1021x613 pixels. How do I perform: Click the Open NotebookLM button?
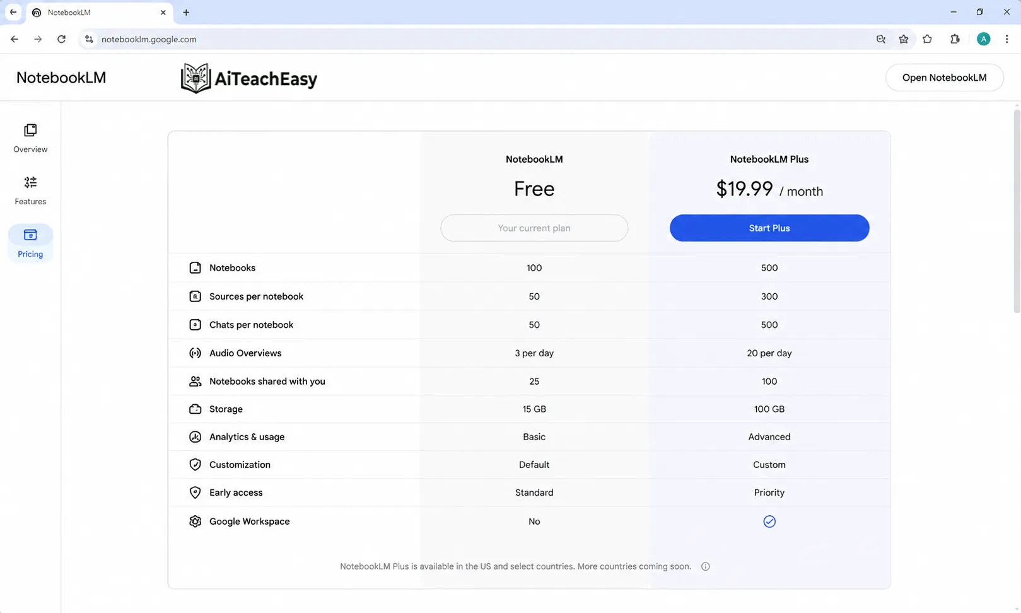tap(944, 78)
